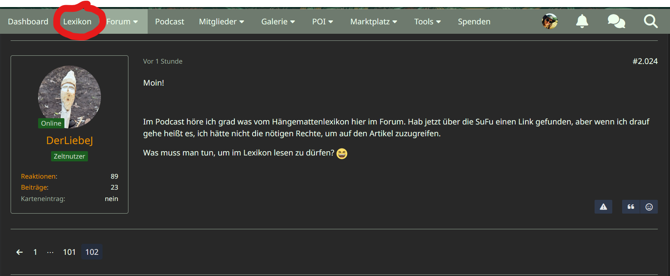Expand the Tools dropdown menu

tap(427, 22)
